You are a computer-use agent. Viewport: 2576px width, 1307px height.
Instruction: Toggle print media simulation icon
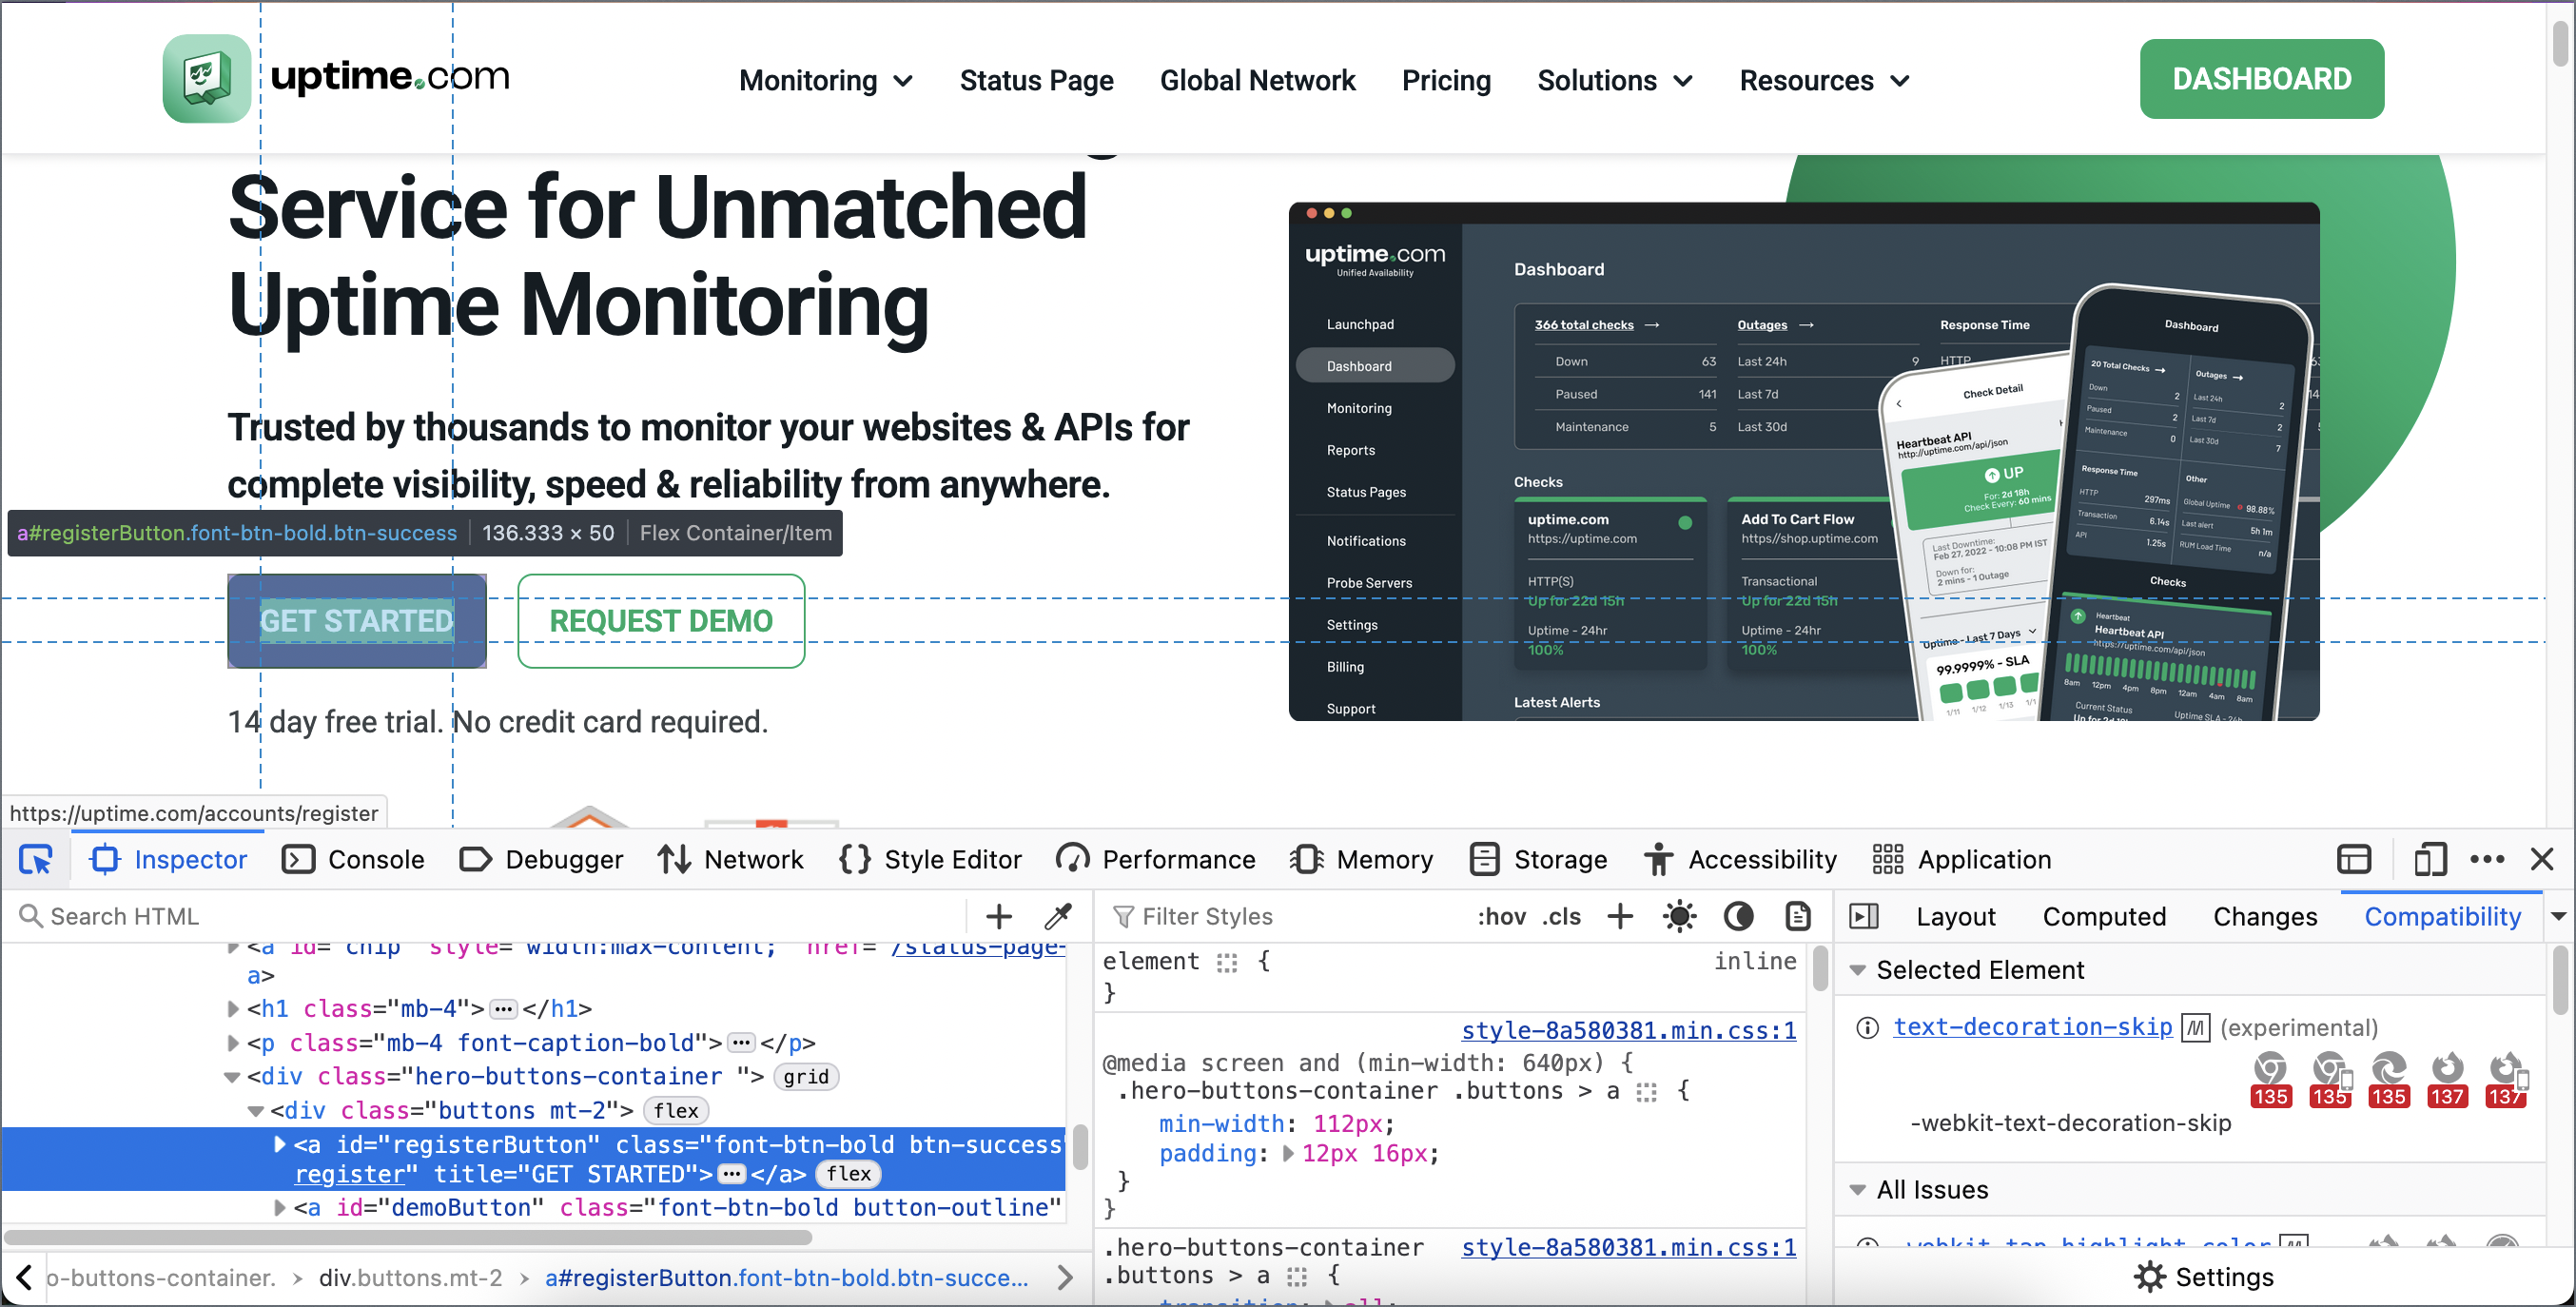click(1797, 916)
